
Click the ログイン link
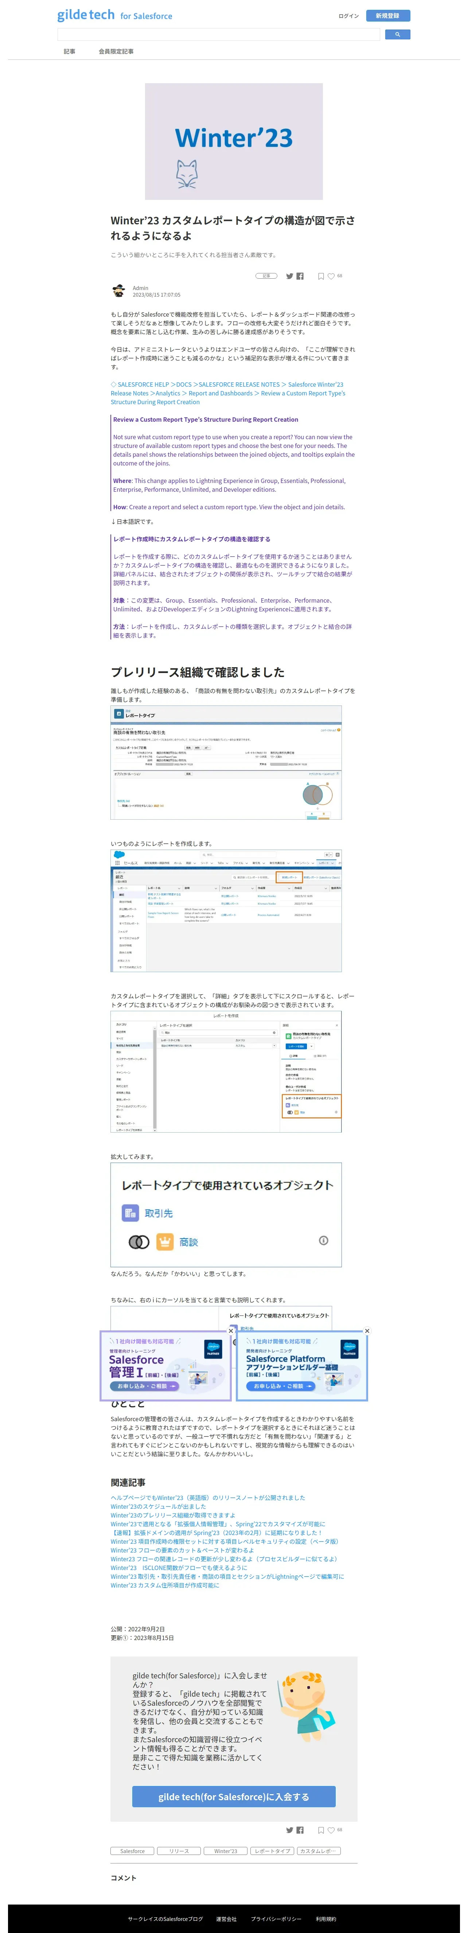coord(349,16)
